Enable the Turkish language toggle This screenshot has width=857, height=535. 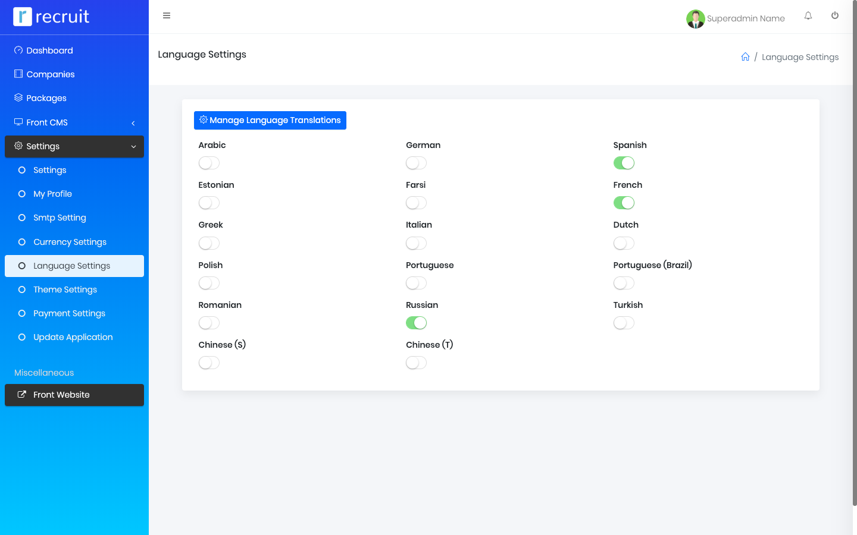click(624, 323)
